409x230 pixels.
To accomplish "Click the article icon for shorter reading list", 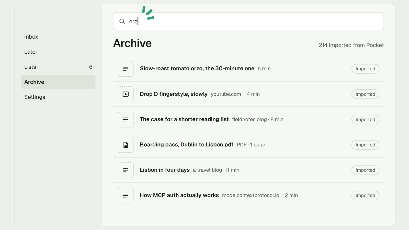I will coord(126,119).
